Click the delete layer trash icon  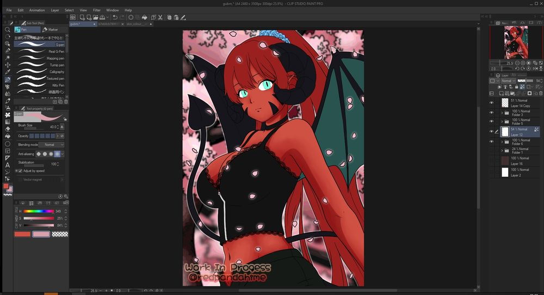(541, 93)
